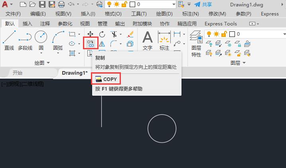Click the Plot printer icon

click(x=61, y=4)
